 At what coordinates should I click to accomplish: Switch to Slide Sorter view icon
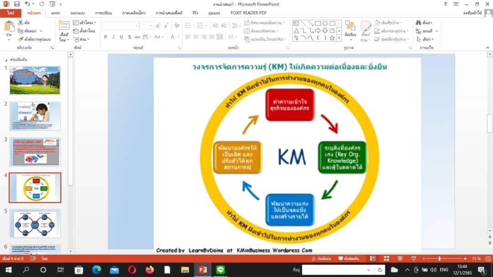386,259
